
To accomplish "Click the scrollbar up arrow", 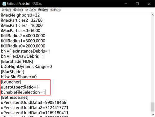I will (x=153, y=15).
